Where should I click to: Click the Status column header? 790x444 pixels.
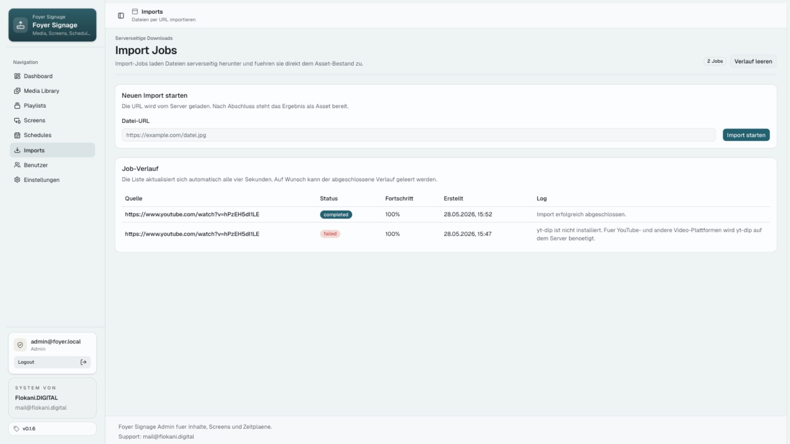click(x=329, y=199)
